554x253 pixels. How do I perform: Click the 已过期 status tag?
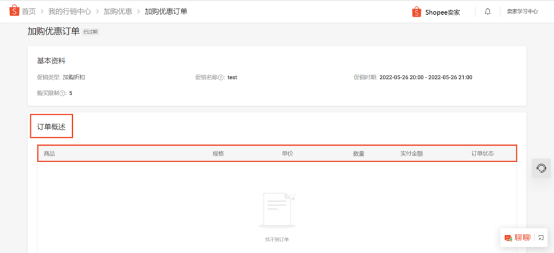(x=90, y=32)
